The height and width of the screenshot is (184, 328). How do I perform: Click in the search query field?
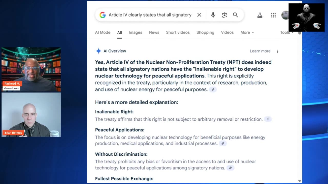click(x=150, y=15)
